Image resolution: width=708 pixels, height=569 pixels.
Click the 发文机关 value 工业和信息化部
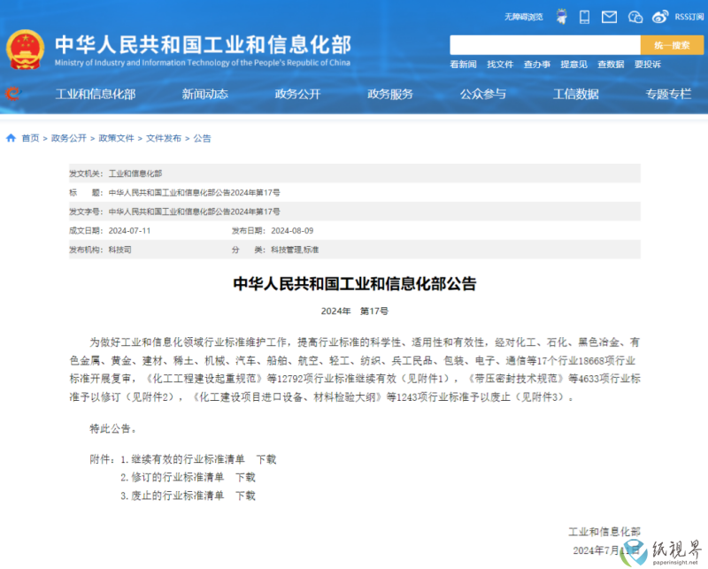pyautogui.click(x=135, y=173)
